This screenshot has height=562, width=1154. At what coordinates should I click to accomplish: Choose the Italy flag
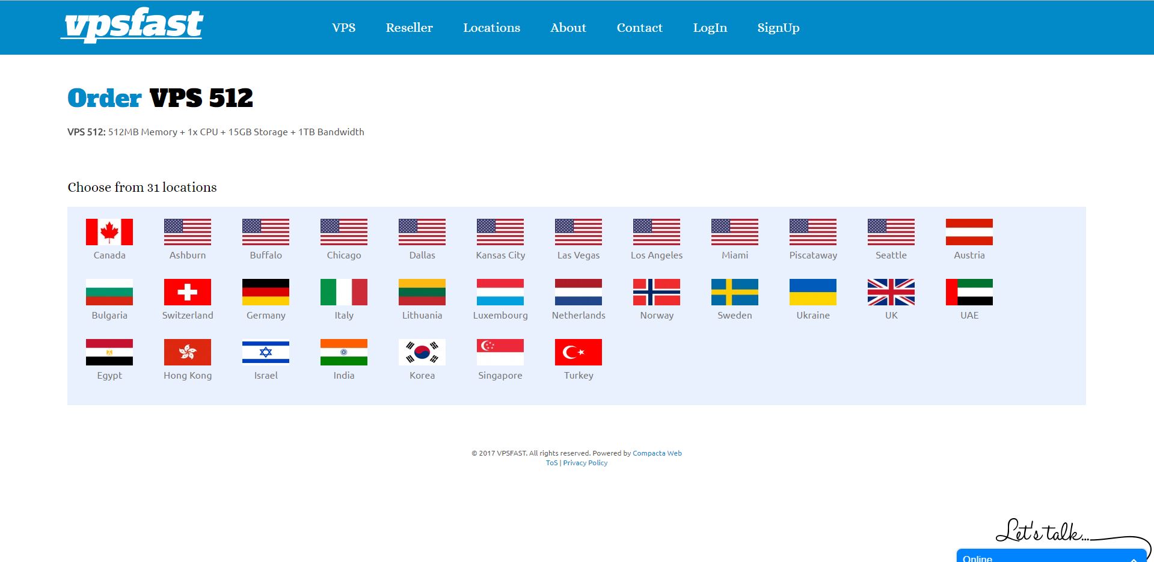(x=344, y=292)
